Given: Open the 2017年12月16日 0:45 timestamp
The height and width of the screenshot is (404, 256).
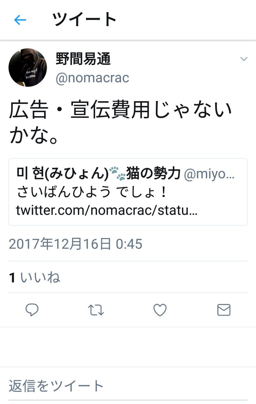Looking at the screenshot, I should (75, 244).
